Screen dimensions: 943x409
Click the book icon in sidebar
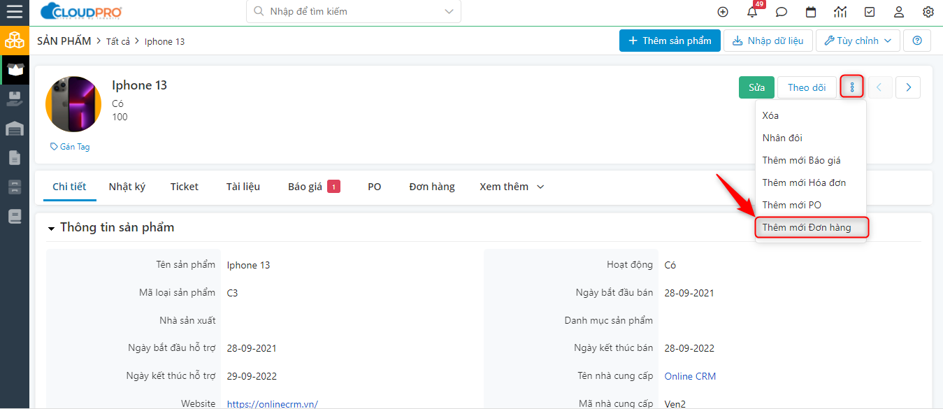(x=14, y=216)
